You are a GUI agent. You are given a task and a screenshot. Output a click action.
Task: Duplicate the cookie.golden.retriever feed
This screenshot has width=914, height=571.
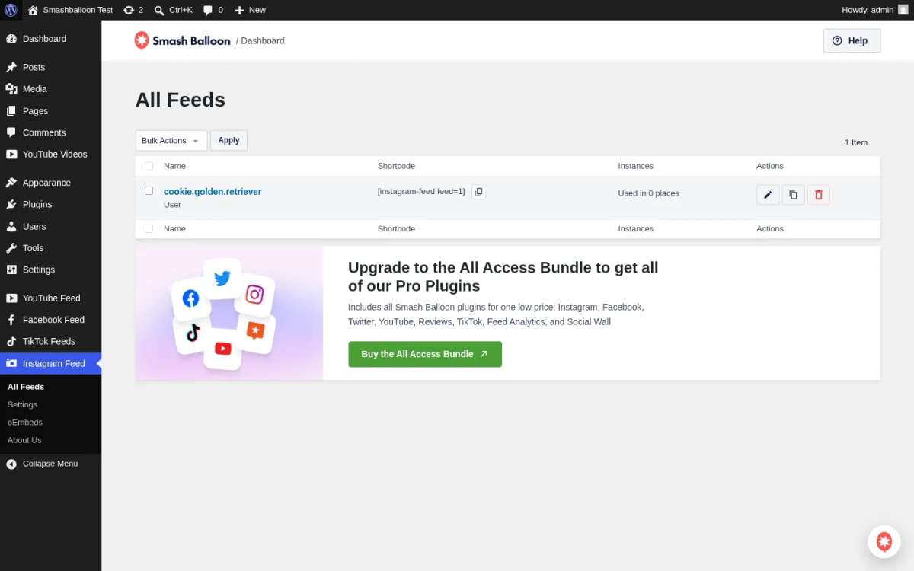(793, 195)
